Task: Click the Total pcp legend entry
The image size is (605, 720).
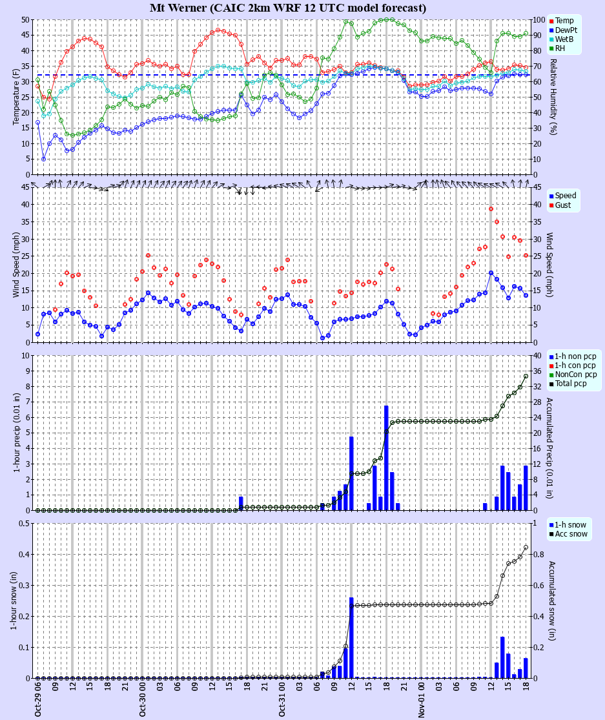Action: (568, 384)
